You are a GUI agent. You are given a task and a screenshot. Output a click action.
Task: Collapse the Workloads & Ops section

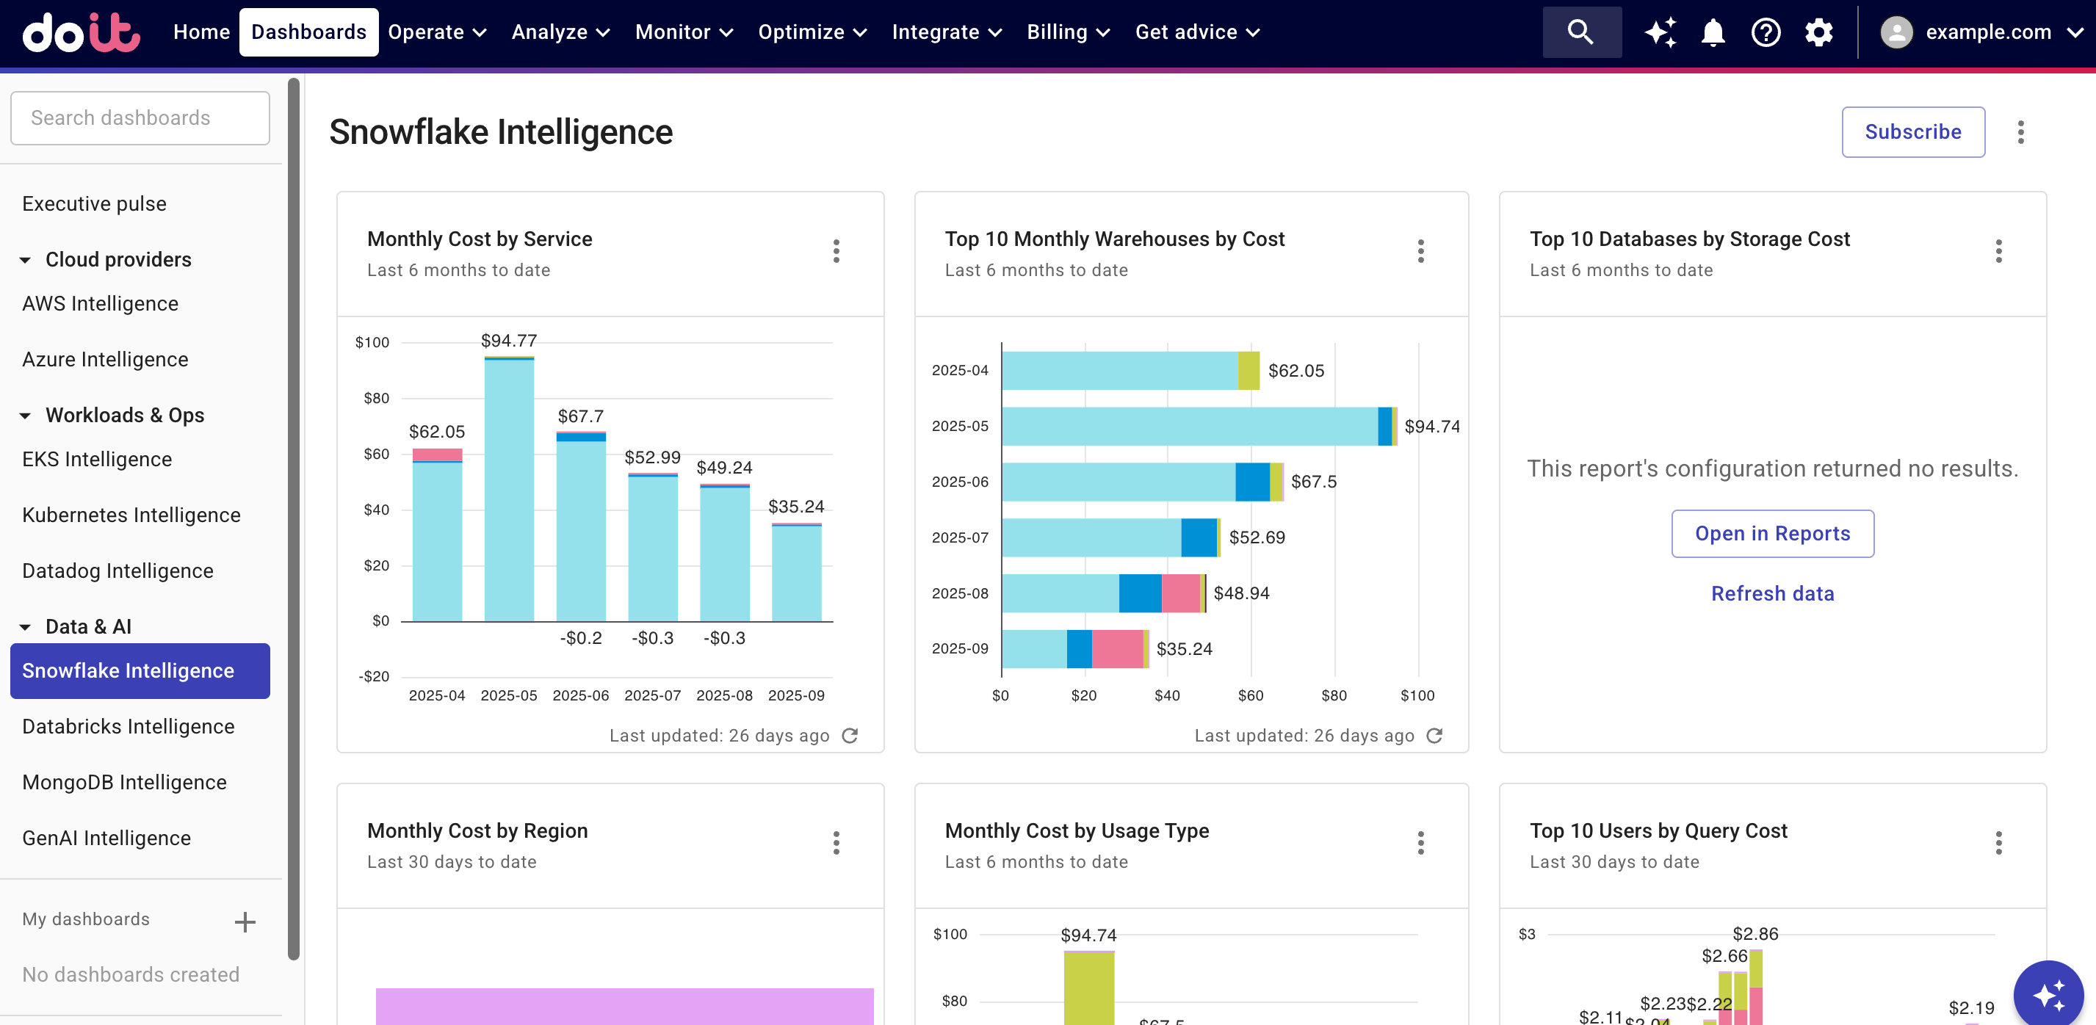(x=25, y=416)
